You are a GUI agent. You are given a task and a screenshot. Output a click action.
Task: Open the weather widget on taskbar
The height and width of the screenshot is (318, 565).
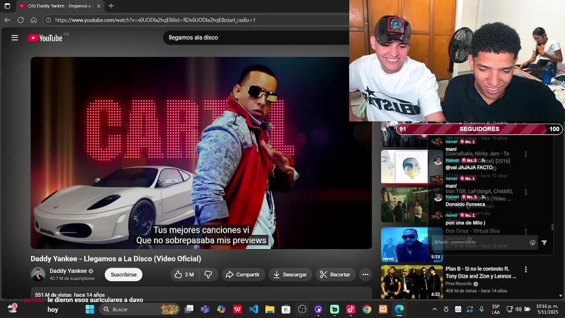pyautogui.click(x=12, y=309)
